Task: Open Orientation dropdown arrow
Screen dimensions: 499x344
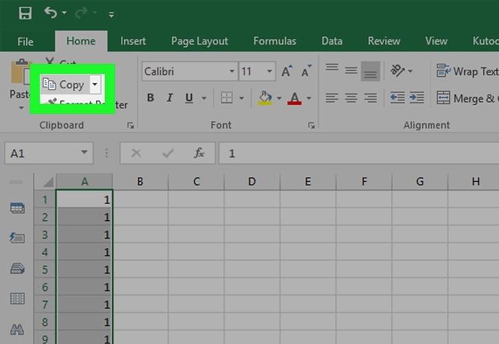Action: (x=410, y=71)
